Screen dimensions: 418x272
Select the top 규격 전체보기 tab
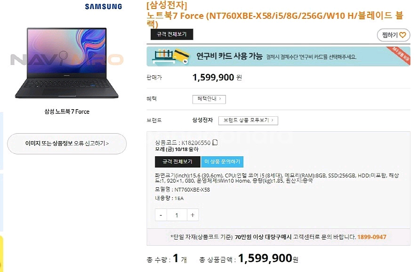[171, 34]
